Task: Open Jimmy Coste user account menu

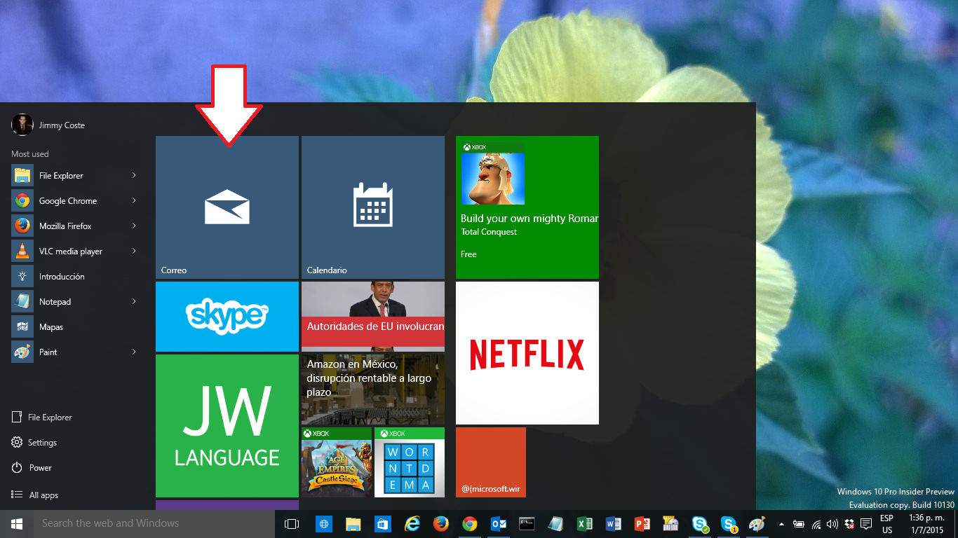Action: 48,125
